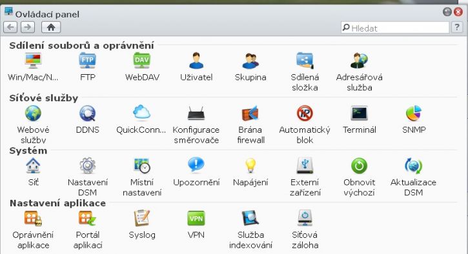Open the Terminál icon
The width and height of the screenshot is (468, 254).
coord(359,113)
